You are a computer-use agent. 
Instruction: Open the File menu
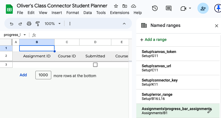pyautogui.click(x=20, y=13)
